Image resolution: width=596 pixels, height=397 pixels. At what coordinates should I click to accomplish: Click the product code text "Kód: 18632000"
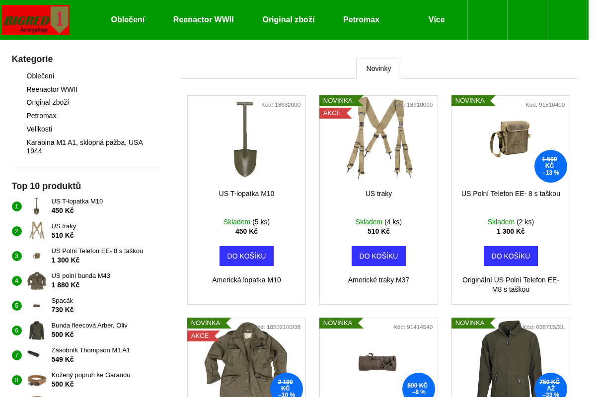281,105
